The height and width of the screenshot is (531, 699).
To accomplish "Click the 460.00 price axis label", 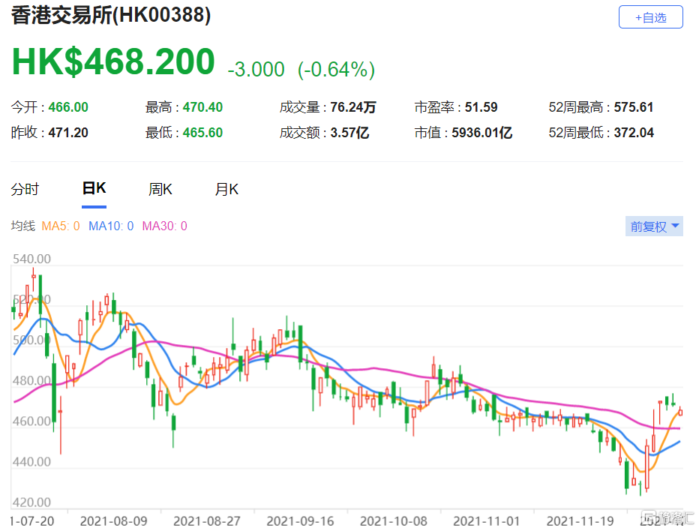I will (x=31, y=421).
